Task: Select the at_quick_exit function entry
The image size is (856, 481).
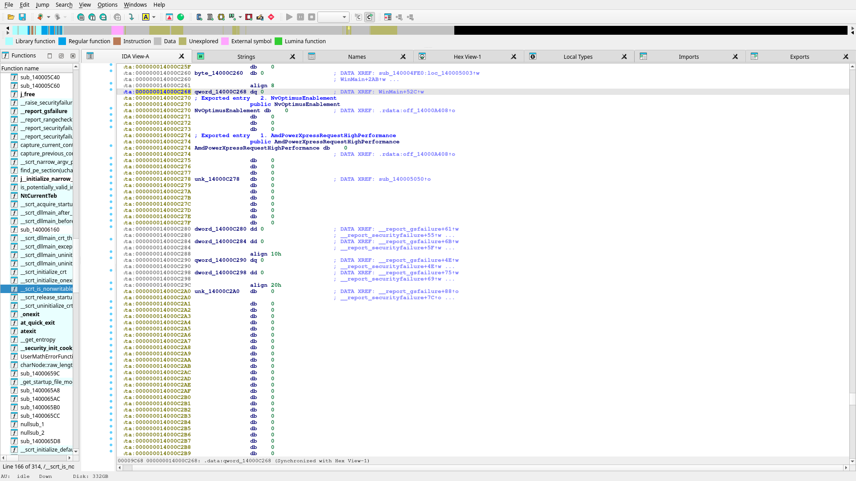Action: click(37, 322)
